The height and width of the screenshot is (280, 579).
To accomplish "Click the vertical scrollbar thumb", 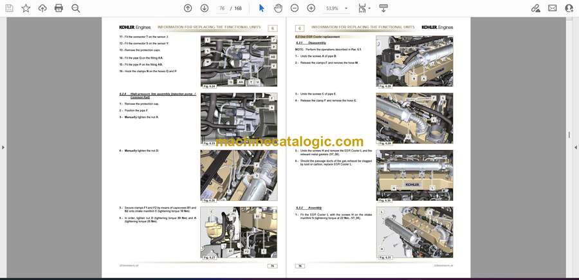I will coord(568,135).
